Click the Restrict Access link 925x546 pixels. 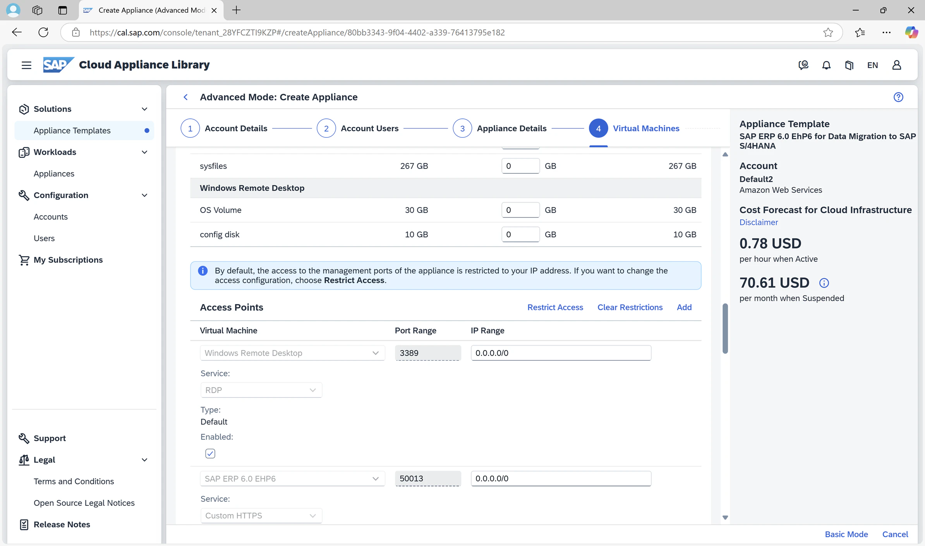555,307
